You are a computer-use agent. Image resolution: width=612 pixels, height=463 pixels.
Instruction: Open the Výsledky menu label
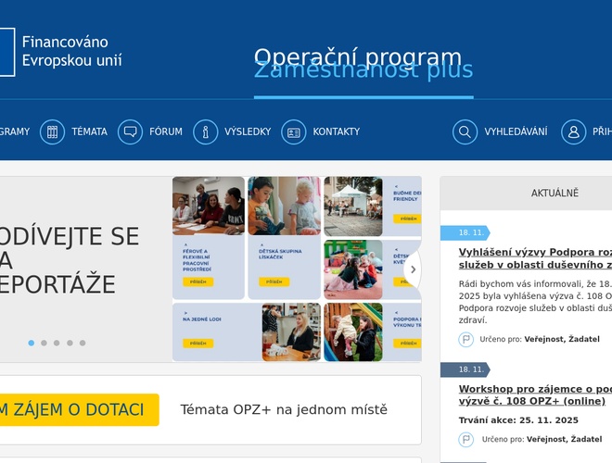248,131
